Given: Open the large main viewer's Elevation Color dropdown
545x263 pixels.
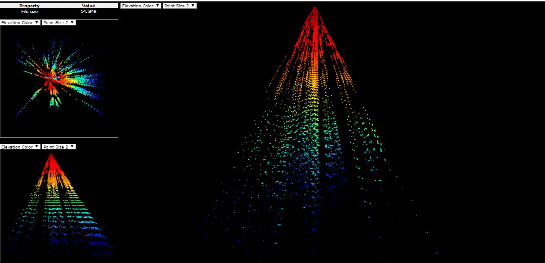Looking at the screenshot, I should (x=141, y=6).
